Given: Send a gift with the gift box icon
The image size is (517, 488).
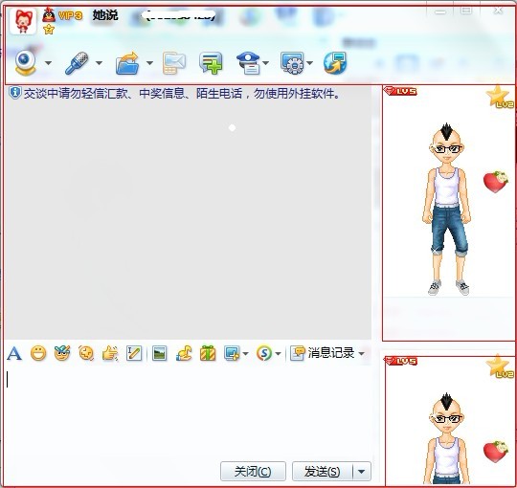Looking at the screenshot, I should point(208,353).
